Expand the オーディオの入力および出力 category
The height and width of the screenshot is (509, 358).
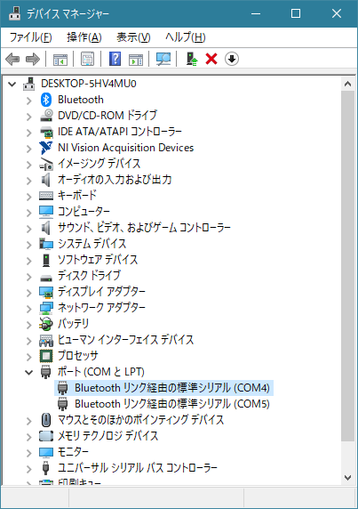(x=28, y=180)
